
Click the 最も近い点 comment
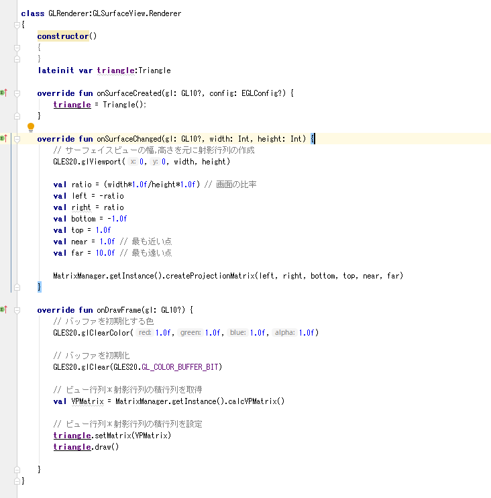tap(146, 242)
